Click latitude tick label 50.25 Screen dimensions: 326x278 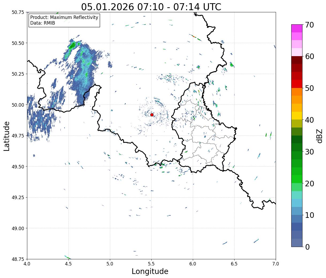(18, 74)
